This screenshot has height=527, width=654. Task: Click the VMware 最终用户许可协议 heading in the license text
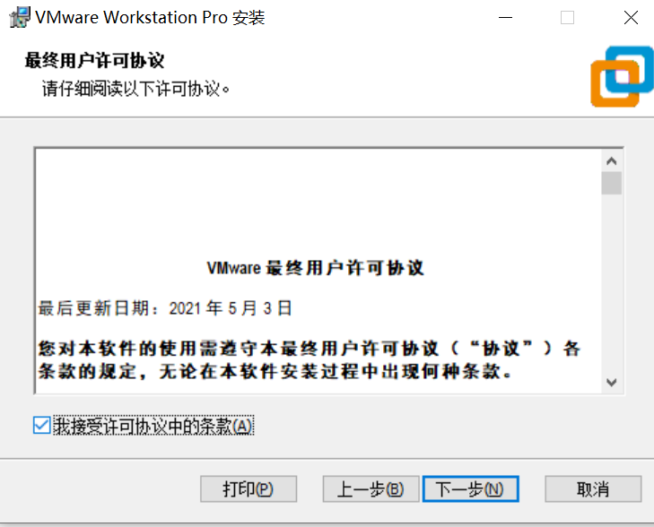click(x=316, y=268)
